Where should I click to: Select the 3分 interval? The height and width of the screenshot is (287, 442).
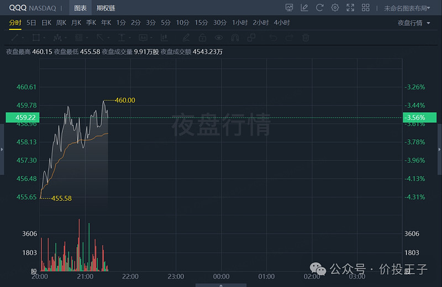pyautogui.click(x=151, y=23)
